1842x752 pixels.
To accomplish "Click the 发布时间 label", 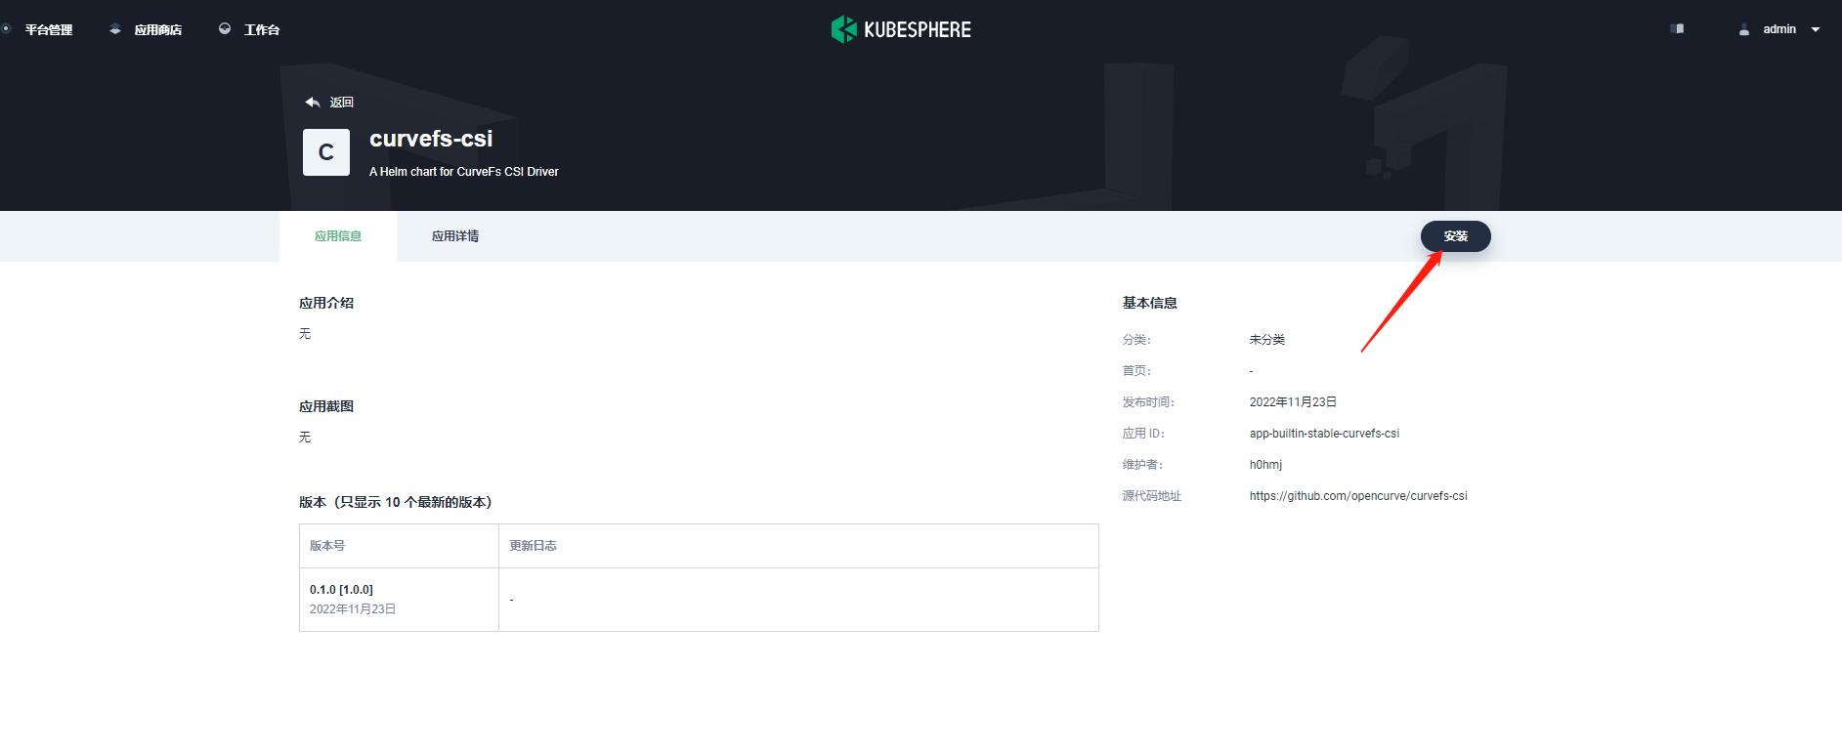I will point(1148,402).
